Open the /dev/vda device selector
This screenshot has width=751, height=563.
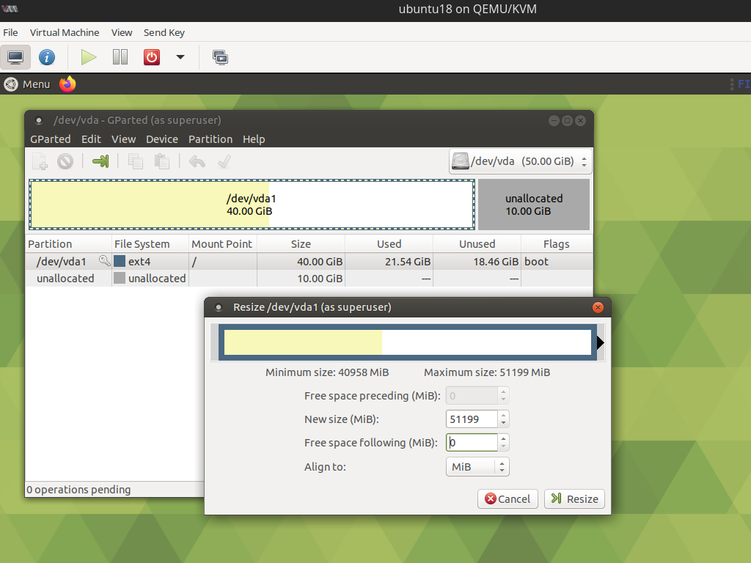click(520, 161)
